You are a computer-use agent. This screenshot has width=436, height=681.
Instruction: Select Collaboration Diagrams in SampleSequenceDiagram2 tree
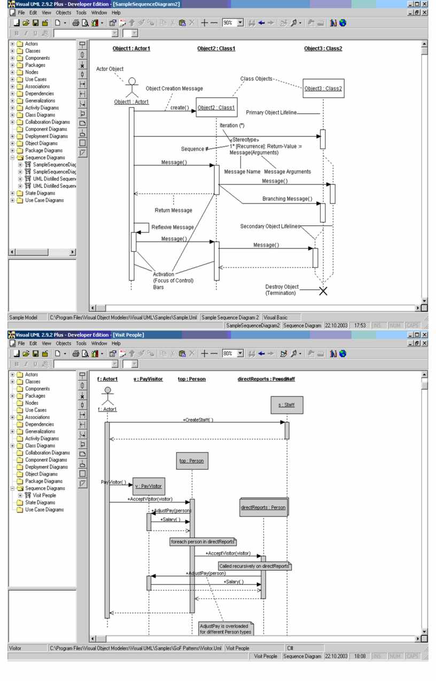pyautogui.click(x=48, y=122)
